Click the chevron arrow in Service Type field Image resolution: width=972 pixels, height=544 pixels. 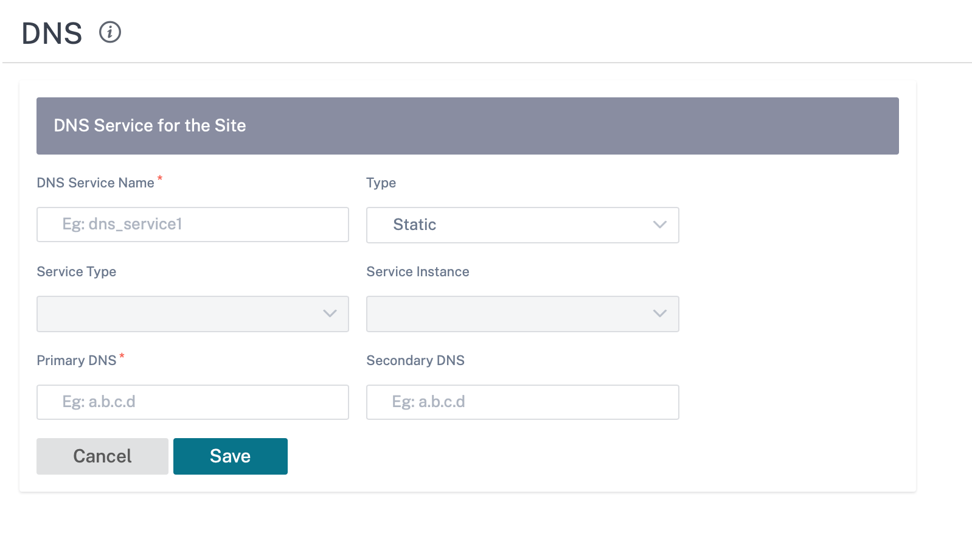(x=330, y=313)
